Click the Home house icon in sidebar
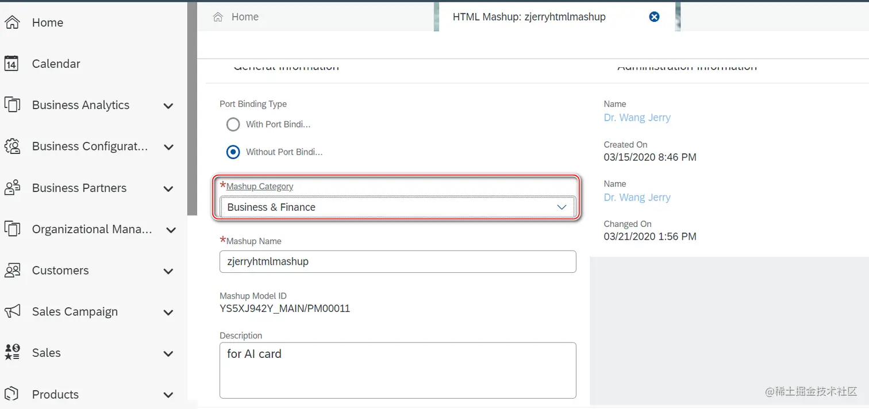Screen dimensions: 869x409 [12, 22]
